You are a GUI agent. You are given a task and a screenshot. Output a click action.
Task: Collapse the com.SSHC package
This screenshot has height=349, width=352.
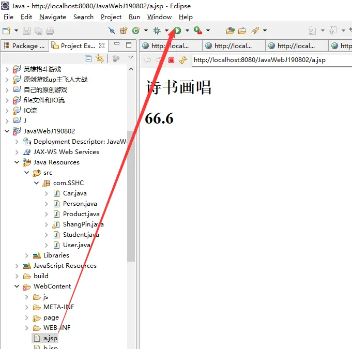[x=36, y=183]
